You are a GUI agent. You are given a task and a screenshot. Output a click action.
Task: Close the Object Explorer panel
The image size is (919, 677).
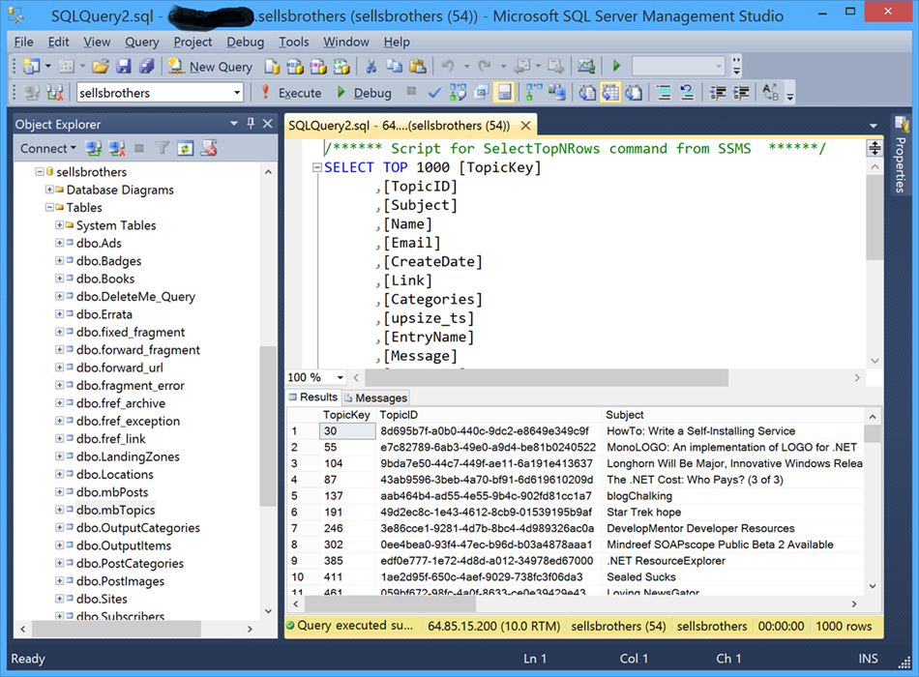(x=268, y=124)
